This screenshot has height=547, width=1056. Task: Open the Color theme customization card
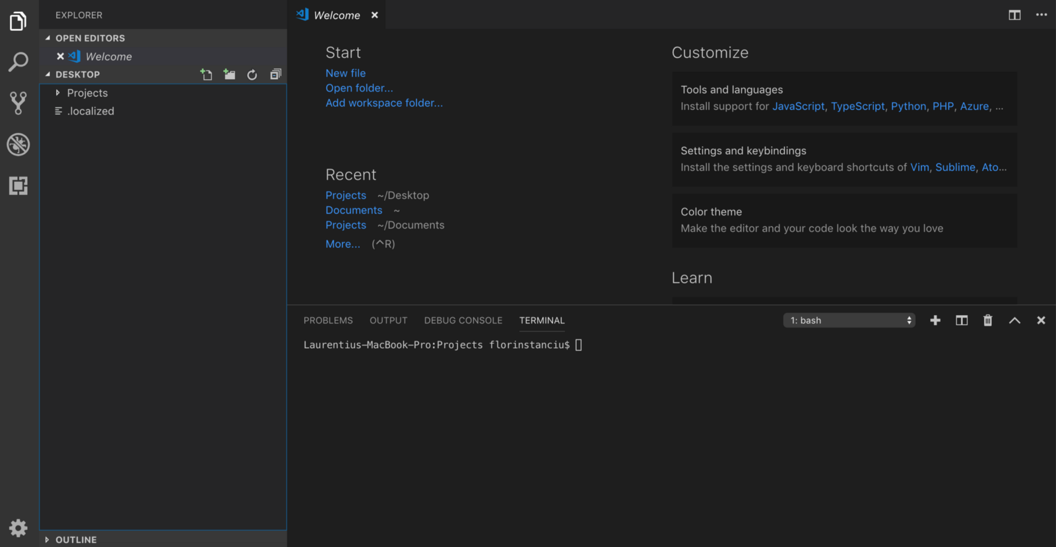843,220
